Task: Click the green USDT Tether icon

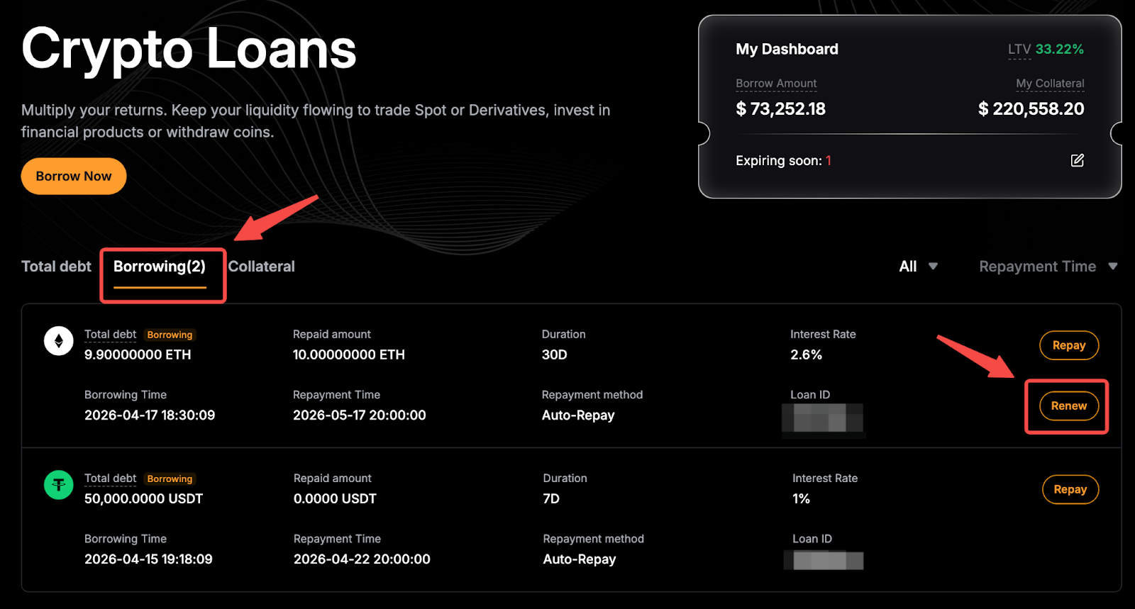Action: (59, 485)
